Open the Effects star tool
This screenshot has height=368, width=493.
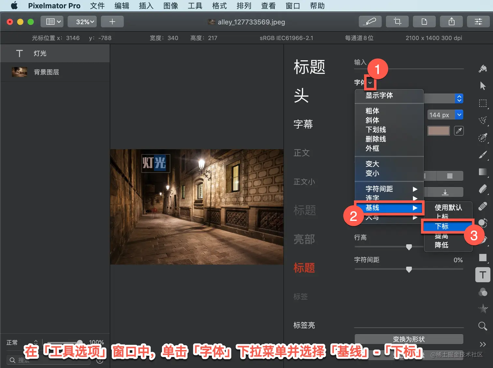tap(483, 309)
